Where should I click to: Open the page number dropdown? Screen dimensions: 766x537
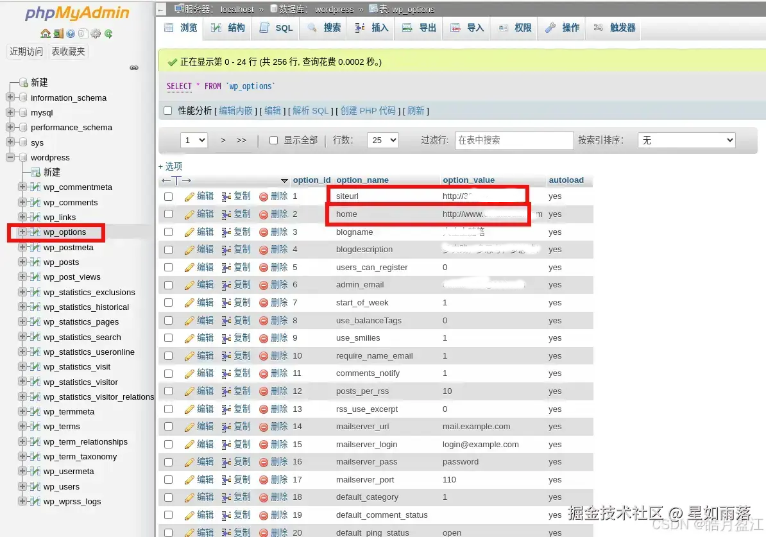pyautogui.click(x=194, y=141)
